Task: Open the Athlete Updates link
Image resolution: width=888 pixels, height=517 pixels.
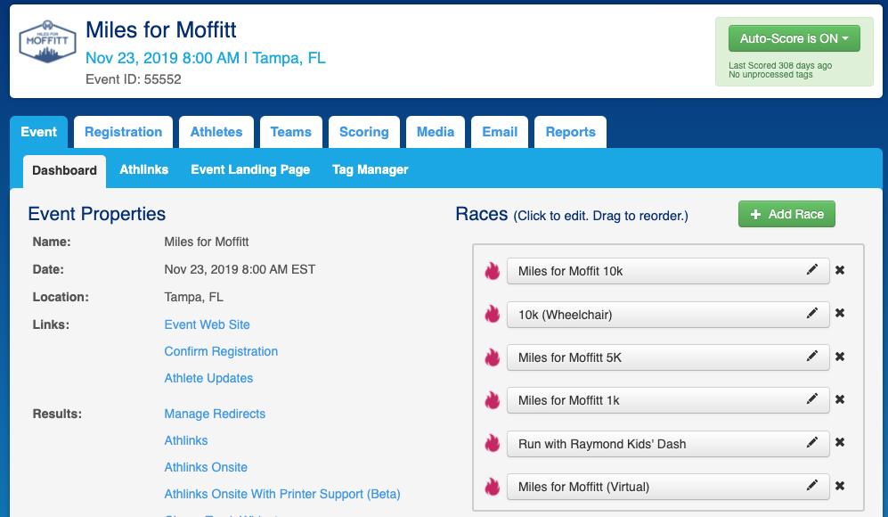Action: point(208,378)
